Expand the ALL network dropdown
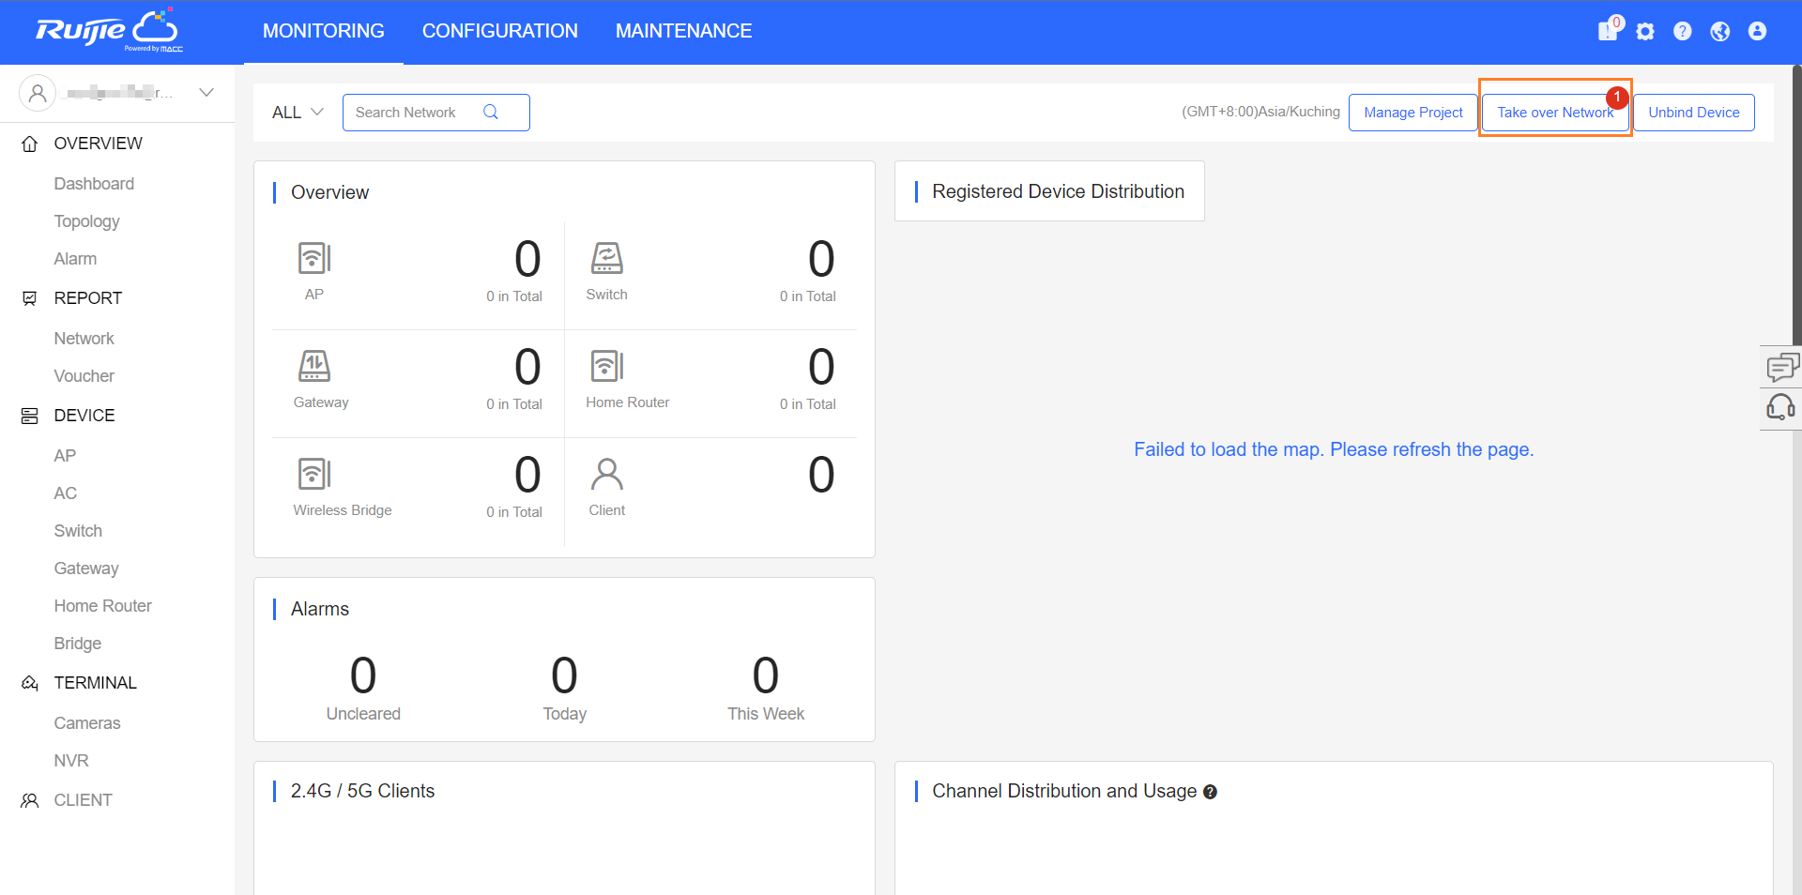 point(297,113)
